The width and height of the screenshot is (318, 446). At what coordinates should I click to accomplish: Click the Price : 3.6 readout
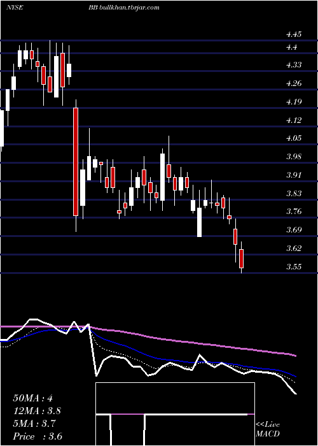coord(38,436)
